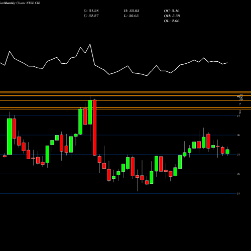251x251 pixels.
Task: Click the 36 price axis label
Action: tap(238, 135)
